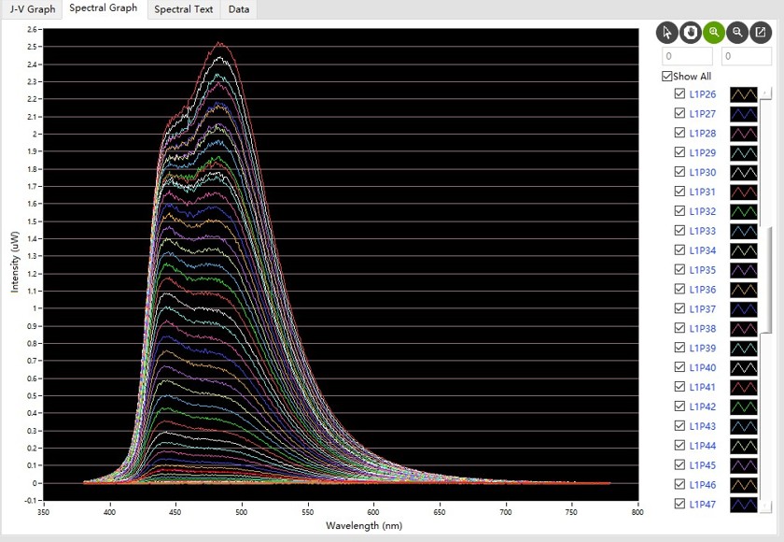This screenshot has width=784, height=542.
Task: Click the legend scroll-down arrow
Action: coord(766,506)
